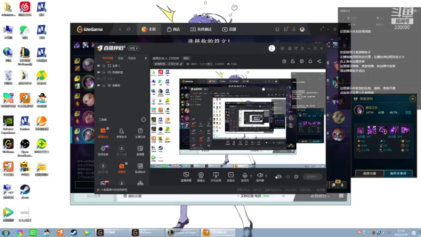
Task: Click the share icon in Douyu companion
Action: point(319,61)
